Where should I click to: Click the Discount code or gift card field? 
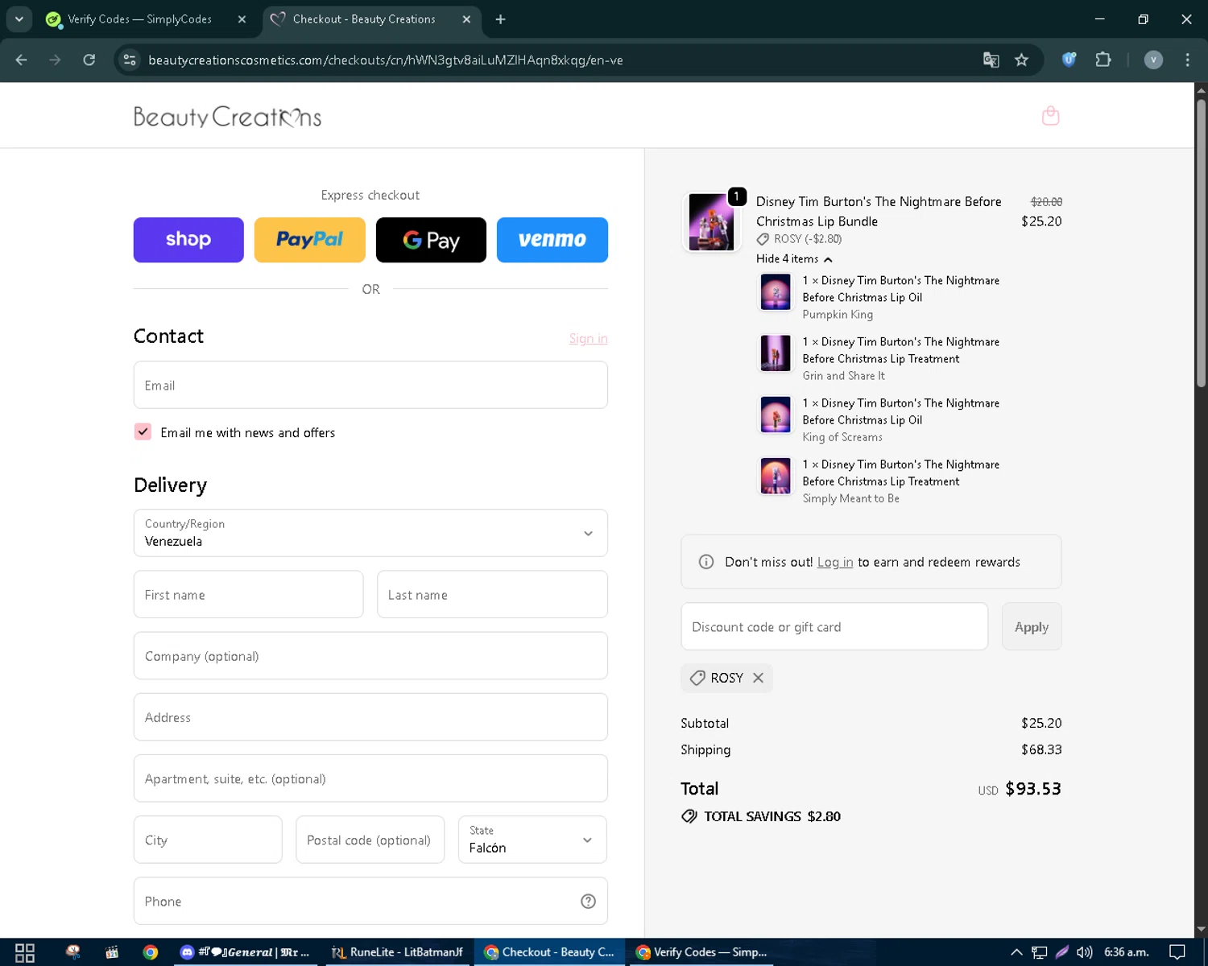[x=834, y=626]
